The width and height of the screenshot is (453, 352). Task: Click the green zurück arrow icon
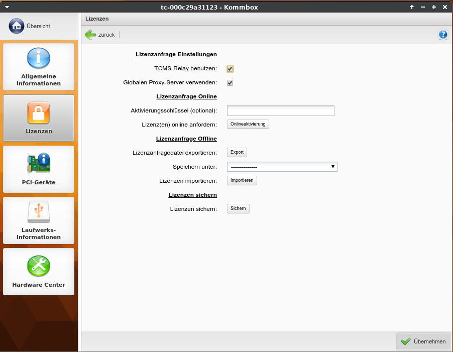pos(90,35)
